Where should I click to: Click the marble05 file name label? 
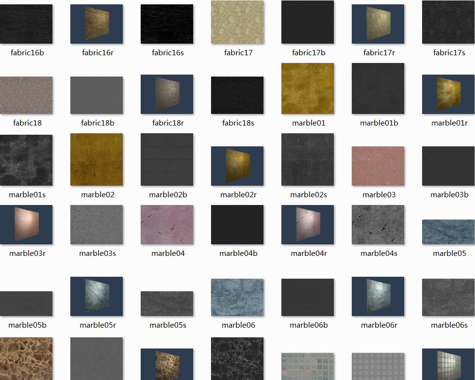(449, 253)
